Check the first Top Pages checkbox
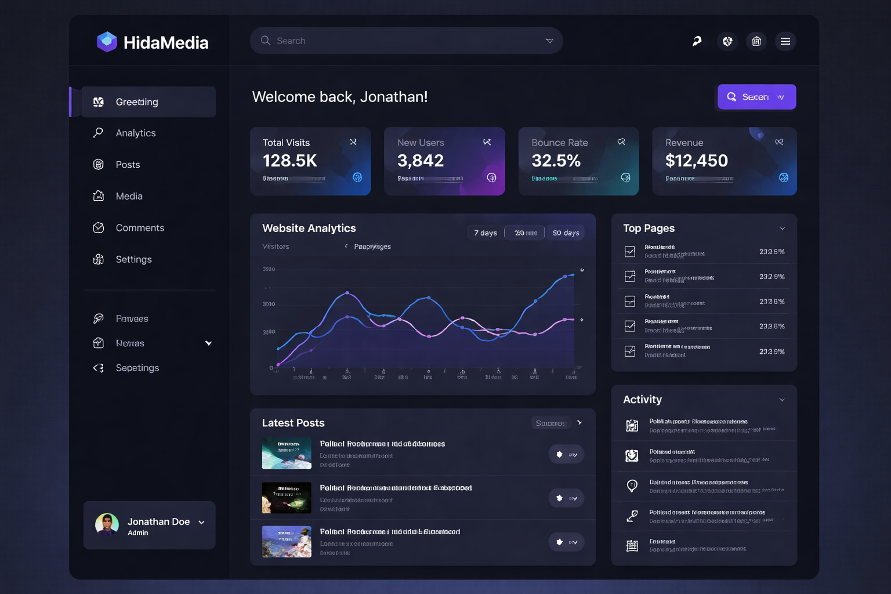Image resolution: width=891 pixels, height=594 pixels. point(629,251)
